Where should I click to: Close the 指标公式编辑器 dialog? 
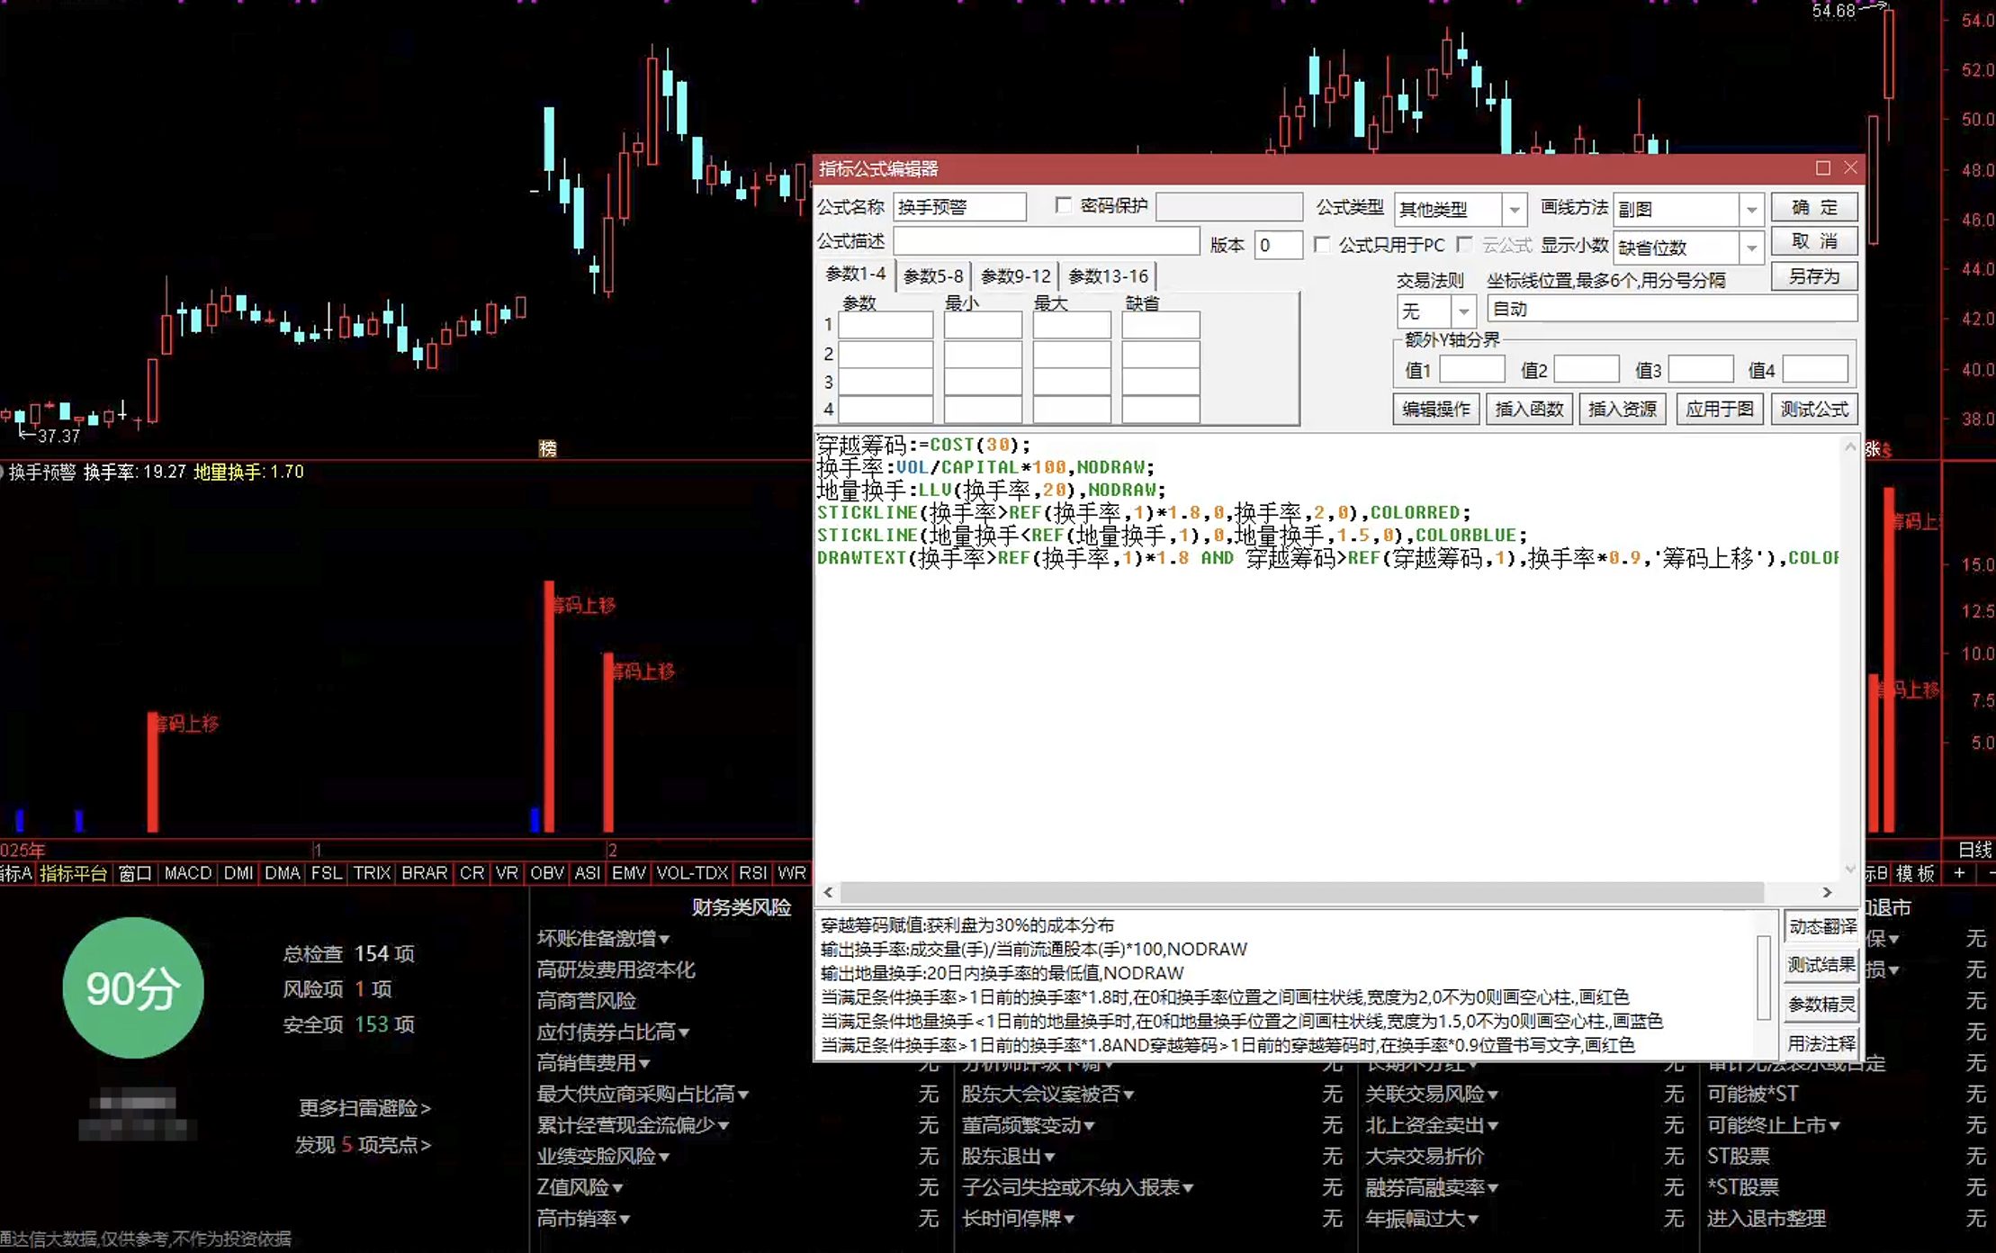coord(1850,168)
